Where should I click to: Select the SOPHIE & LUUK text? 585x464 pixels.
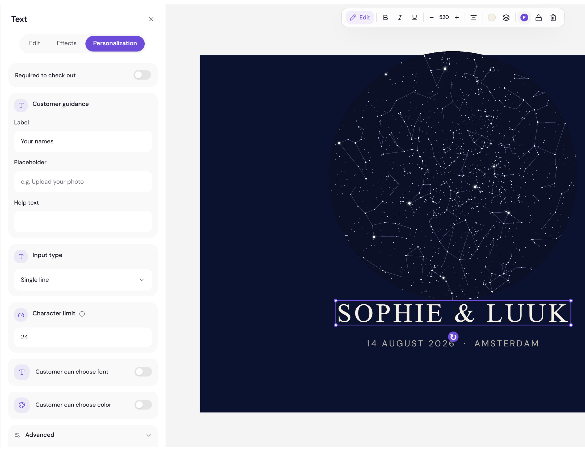(x=453, y=313)
